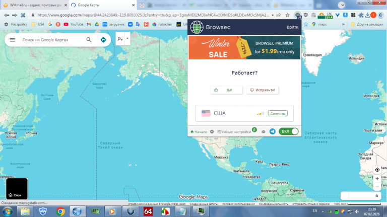The width and height of the screenshot is (387, 217).
Task: Open directions with the blue diamond icon
Action: pyautogui.click(x=103, y=40)
